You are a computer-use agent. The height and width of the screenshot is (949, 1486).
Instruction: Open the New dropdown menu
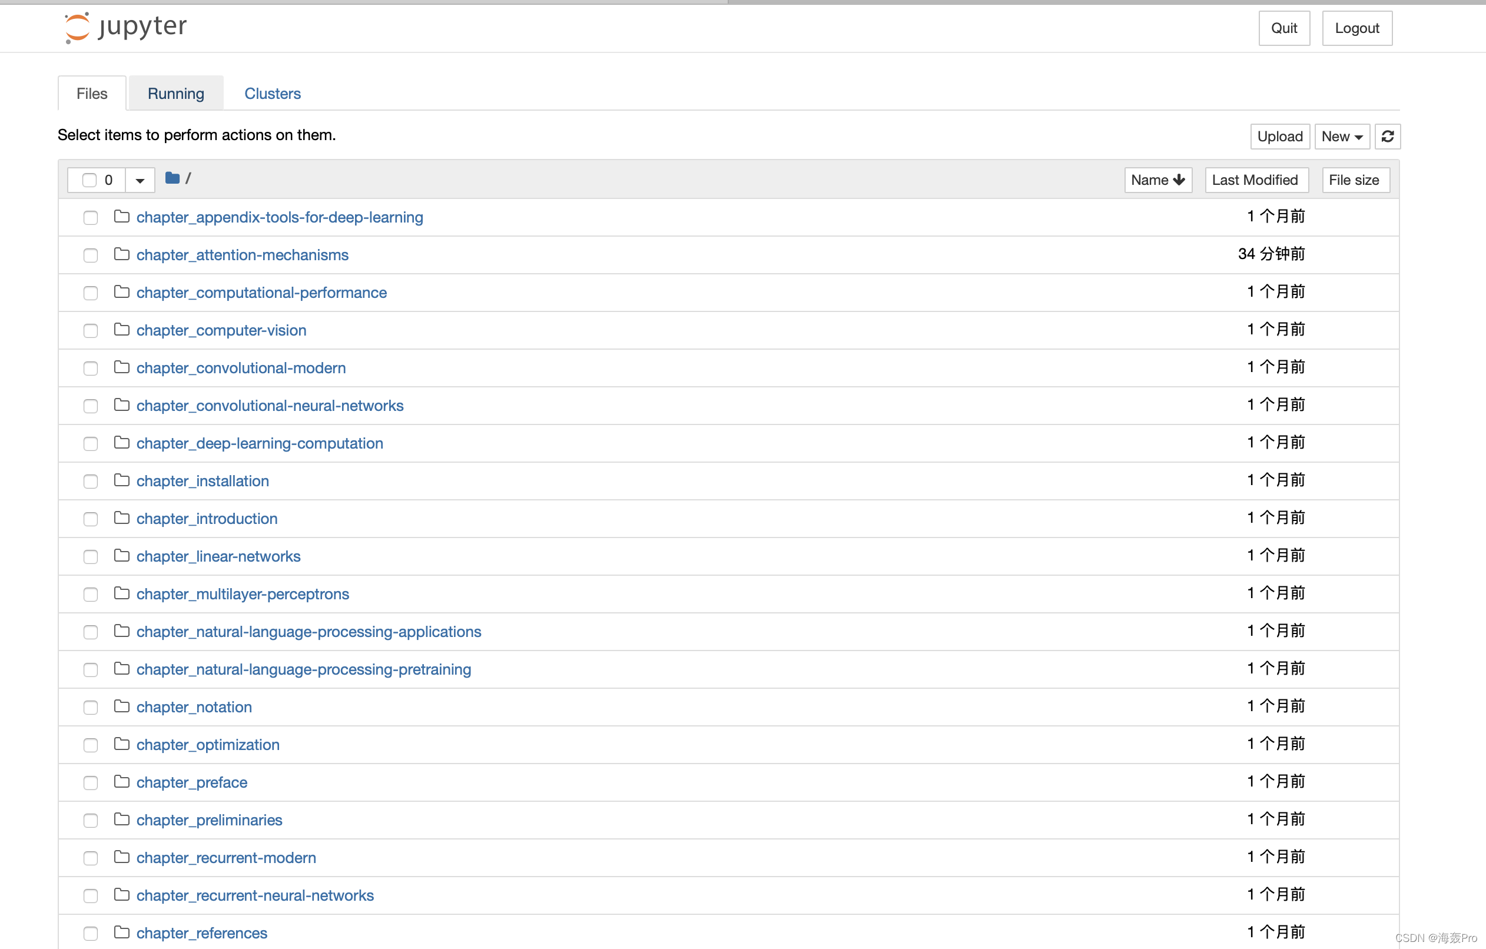point(1342,137)
